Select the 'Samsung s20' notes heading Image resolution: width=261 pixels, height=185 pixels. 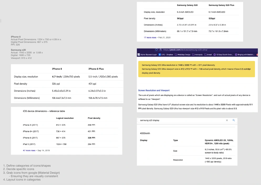[x=18, y=50]
